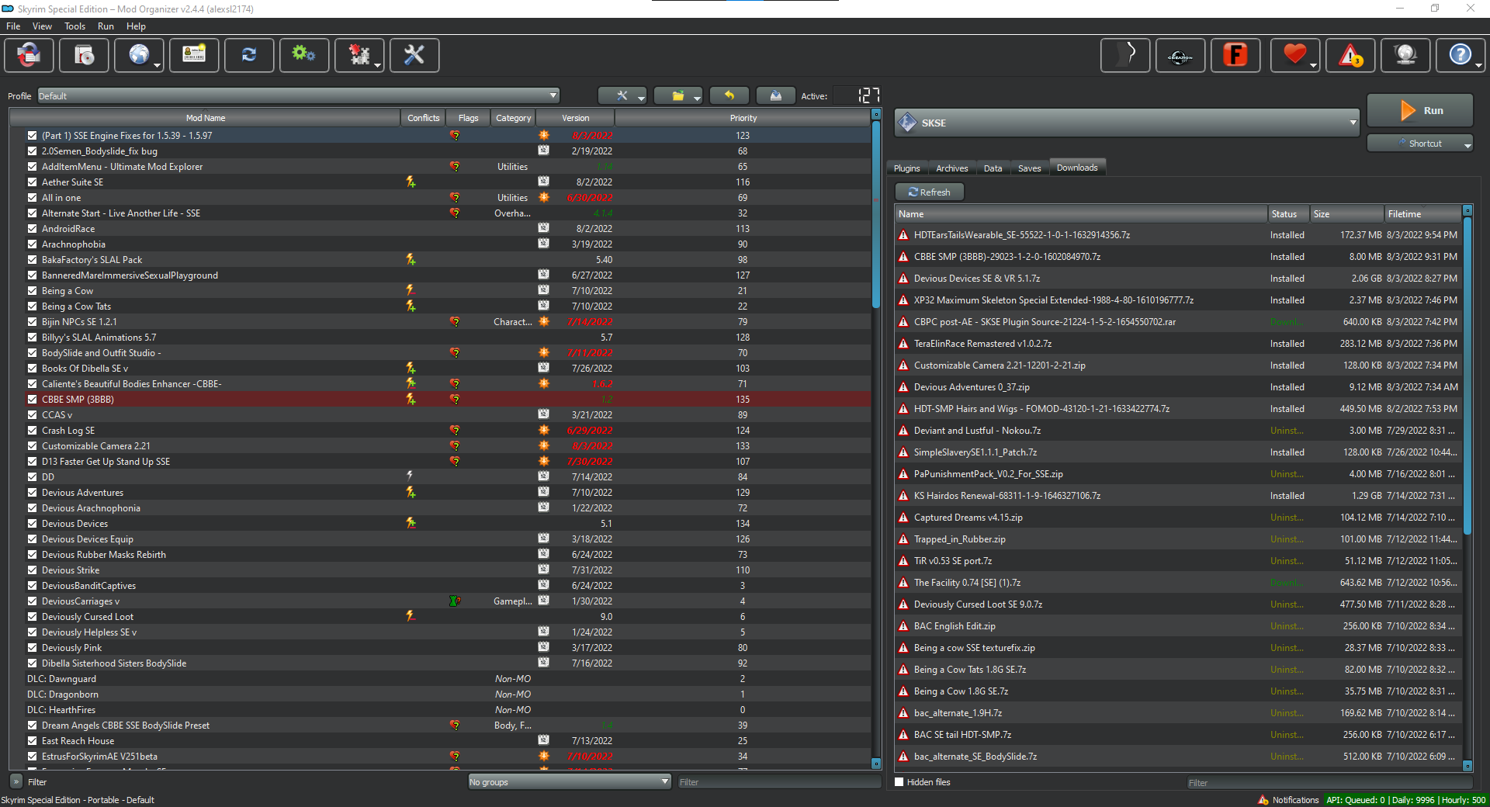Open settings wrench and screwdriver icon
The image size is (1490, 807).
[x=414, y=55]
